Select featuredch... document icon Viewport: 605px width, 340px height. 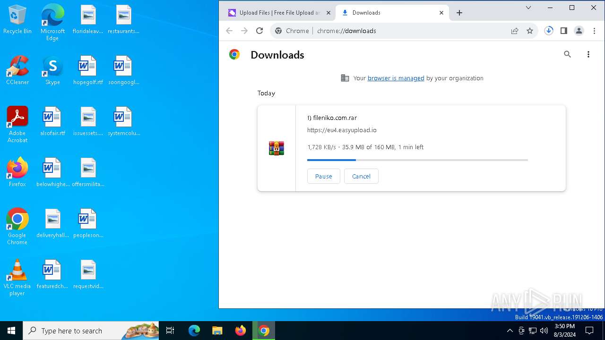pyautogui.click(x=52, y=274)
